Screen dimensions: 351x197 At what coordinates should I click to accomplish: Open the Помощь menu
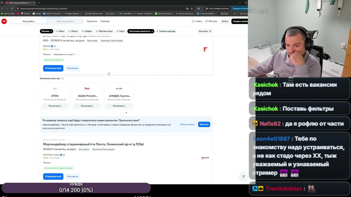point(105,21)
